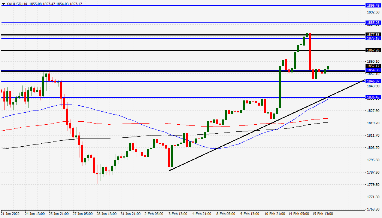The width and height of the screenshot is (382, 218).
Task: Select the 1885.26 horizontal line price label
Action: [373, 23]
